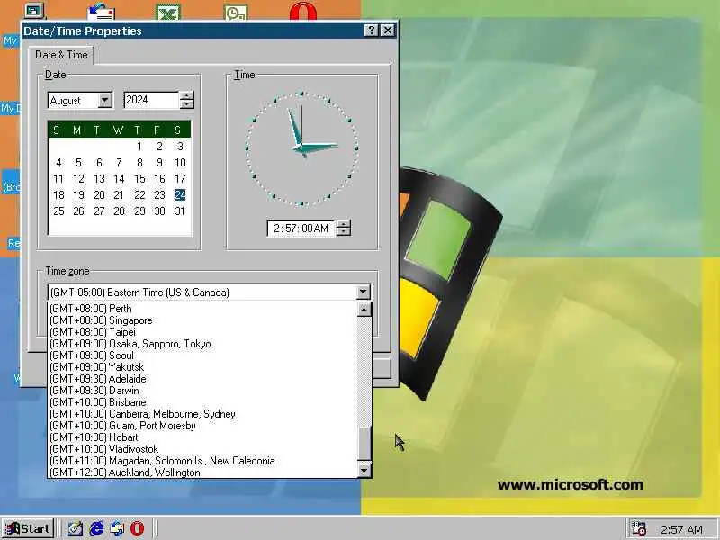The image size is (720, 540).
Task: Click the highlighted August 24 date
Action: coord(180,195)
